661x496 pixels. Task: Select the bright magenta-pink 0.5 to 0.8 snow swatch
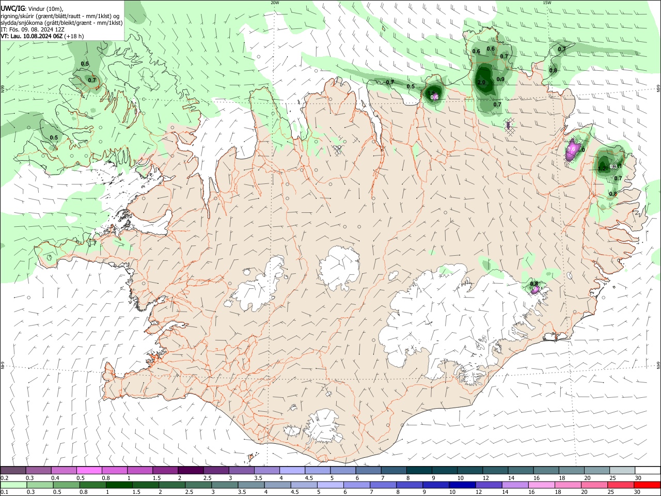click(89, 470)
